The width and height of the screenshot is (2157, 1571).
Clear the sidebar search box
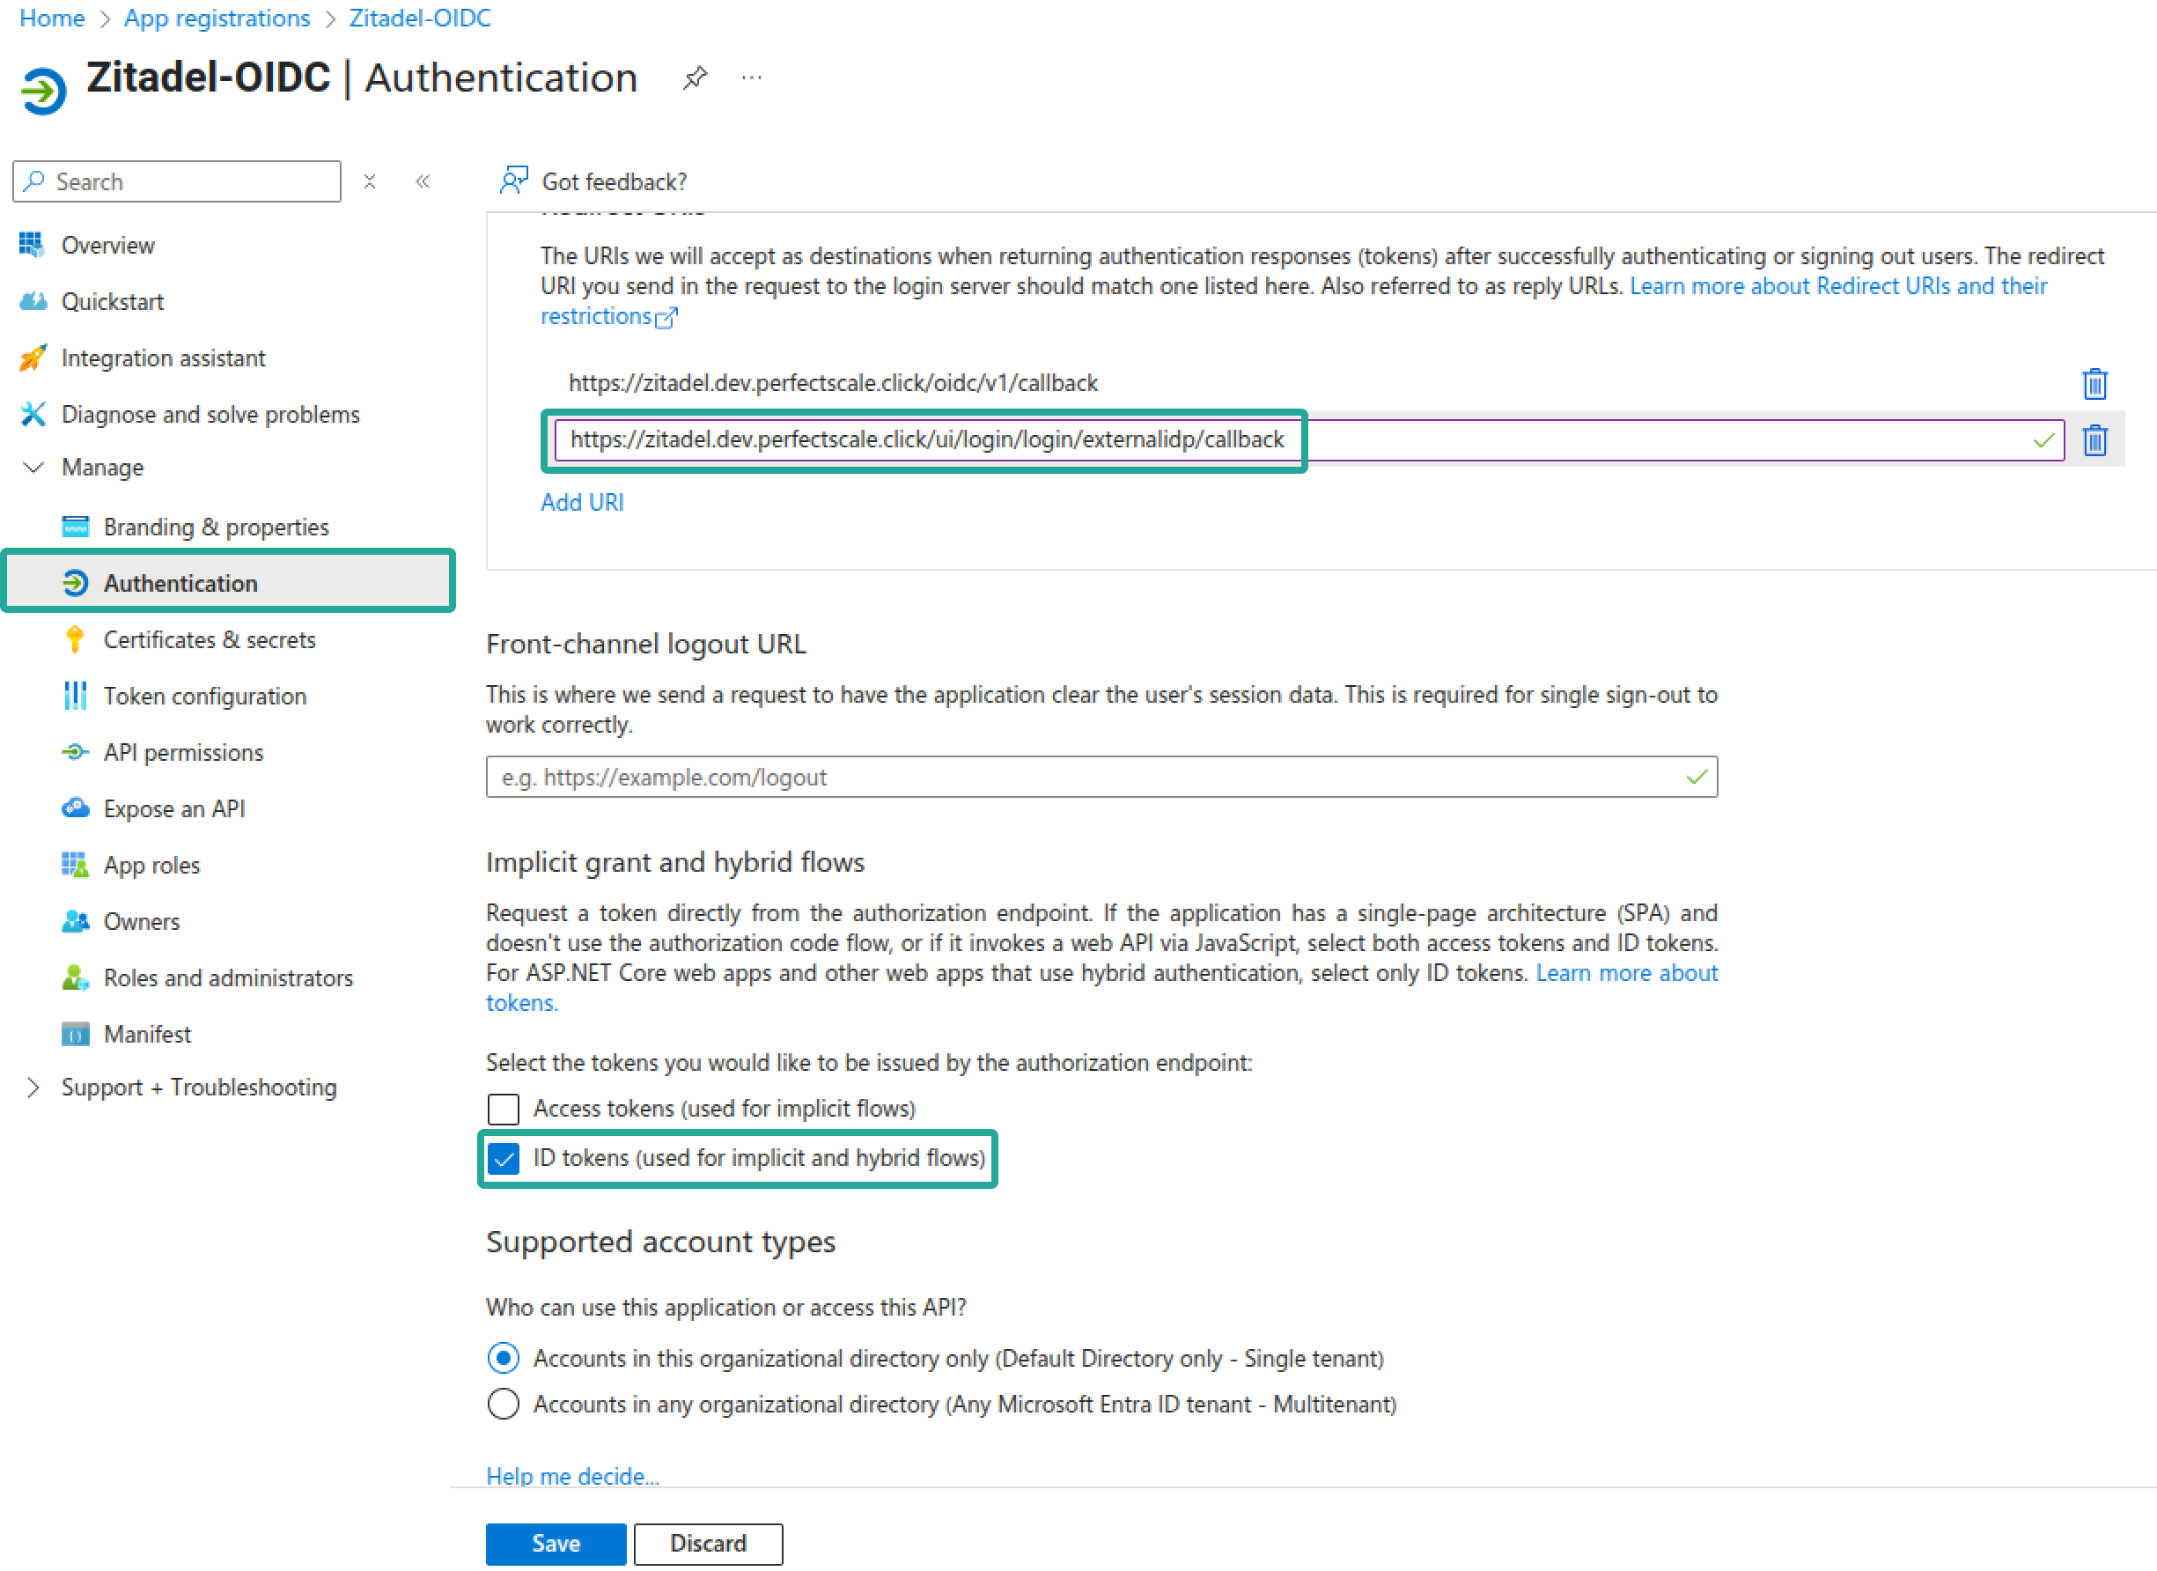370,181
